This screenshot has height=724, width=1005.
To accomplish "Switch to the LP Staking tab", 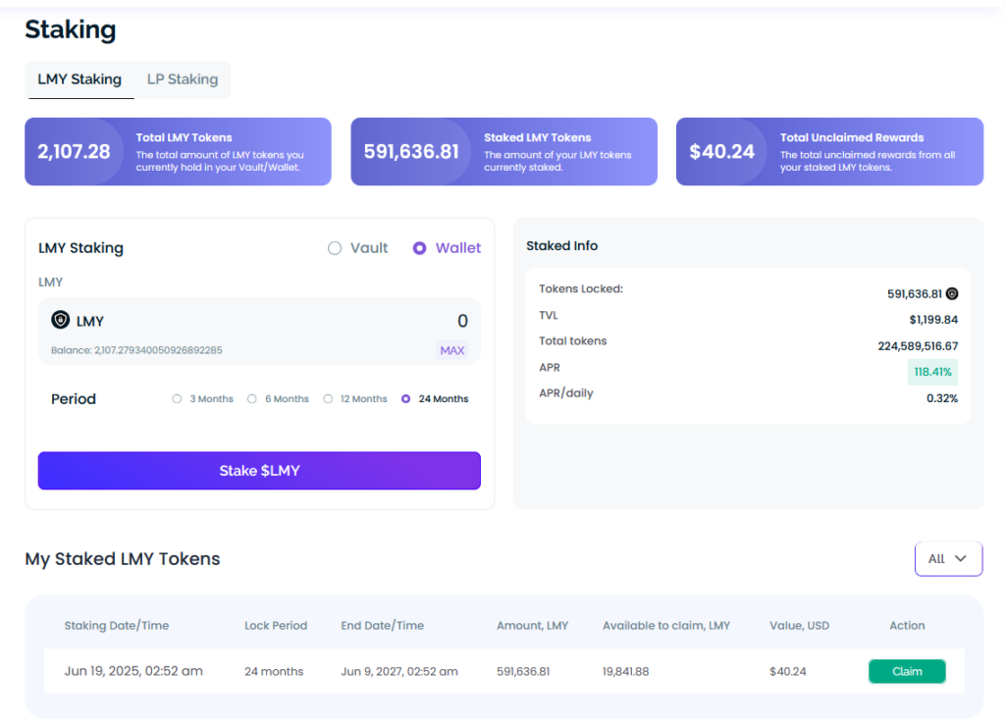I will click(183, 79).
